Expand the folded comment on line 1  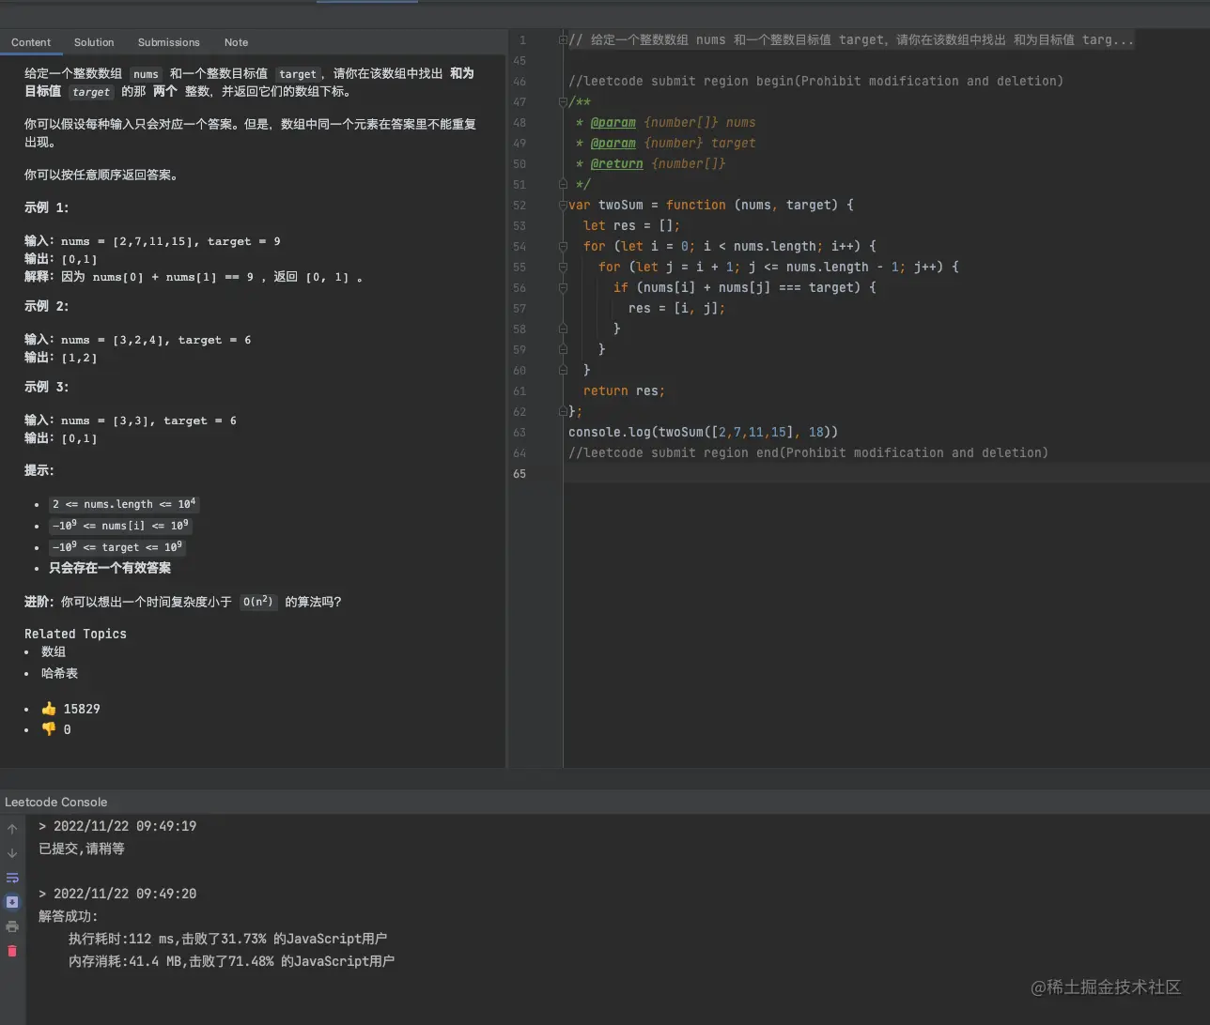563,39
